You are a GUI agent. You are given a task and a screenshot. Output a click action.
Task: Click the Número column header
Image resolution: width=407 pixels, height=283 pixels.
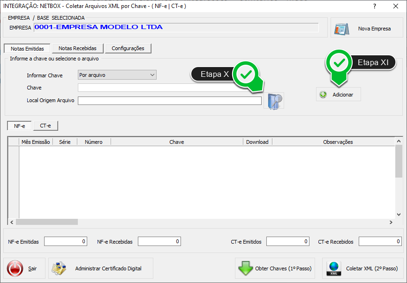[x=94, y=142]
